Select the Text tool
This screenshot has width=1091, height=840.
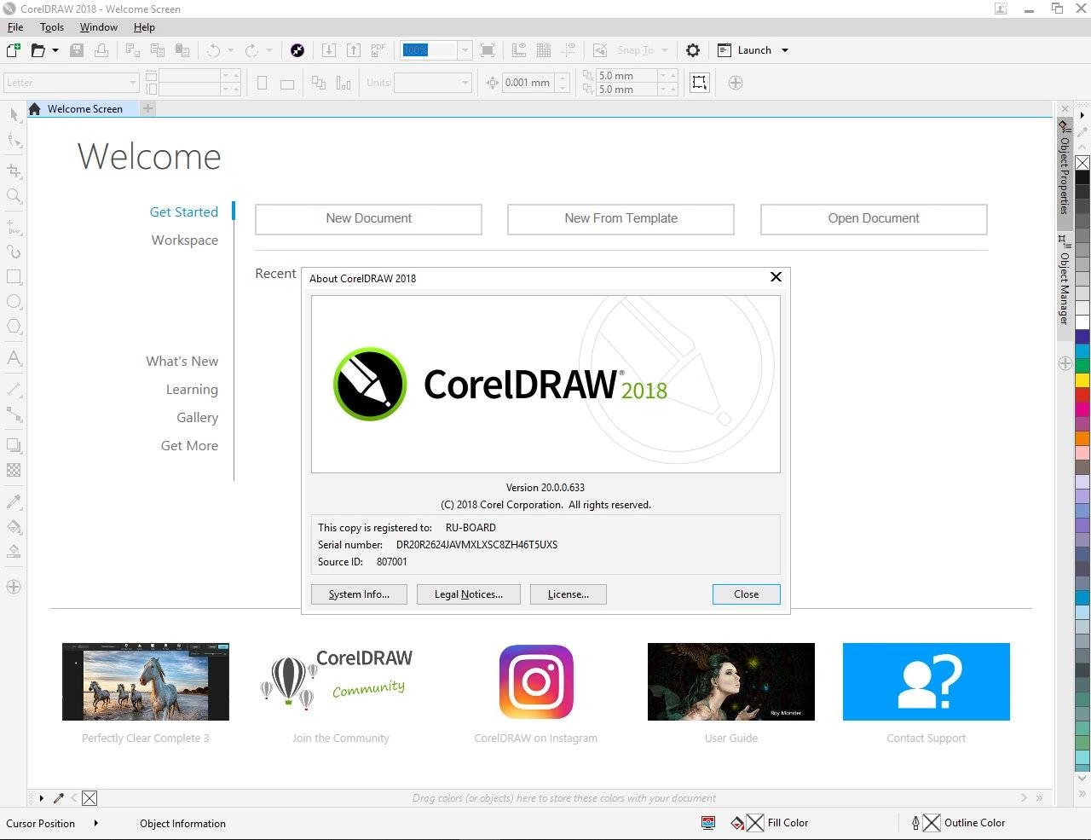[x=14, y=358]
